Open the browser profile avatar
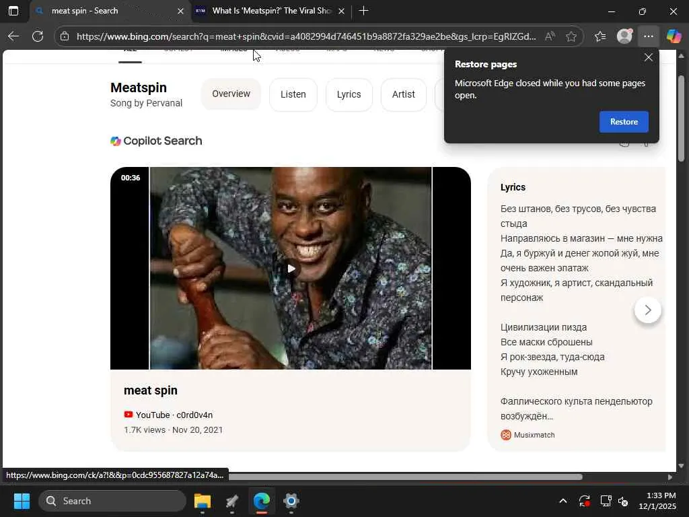The height and width of the screenshot is (517, 689). click(624, 36)
